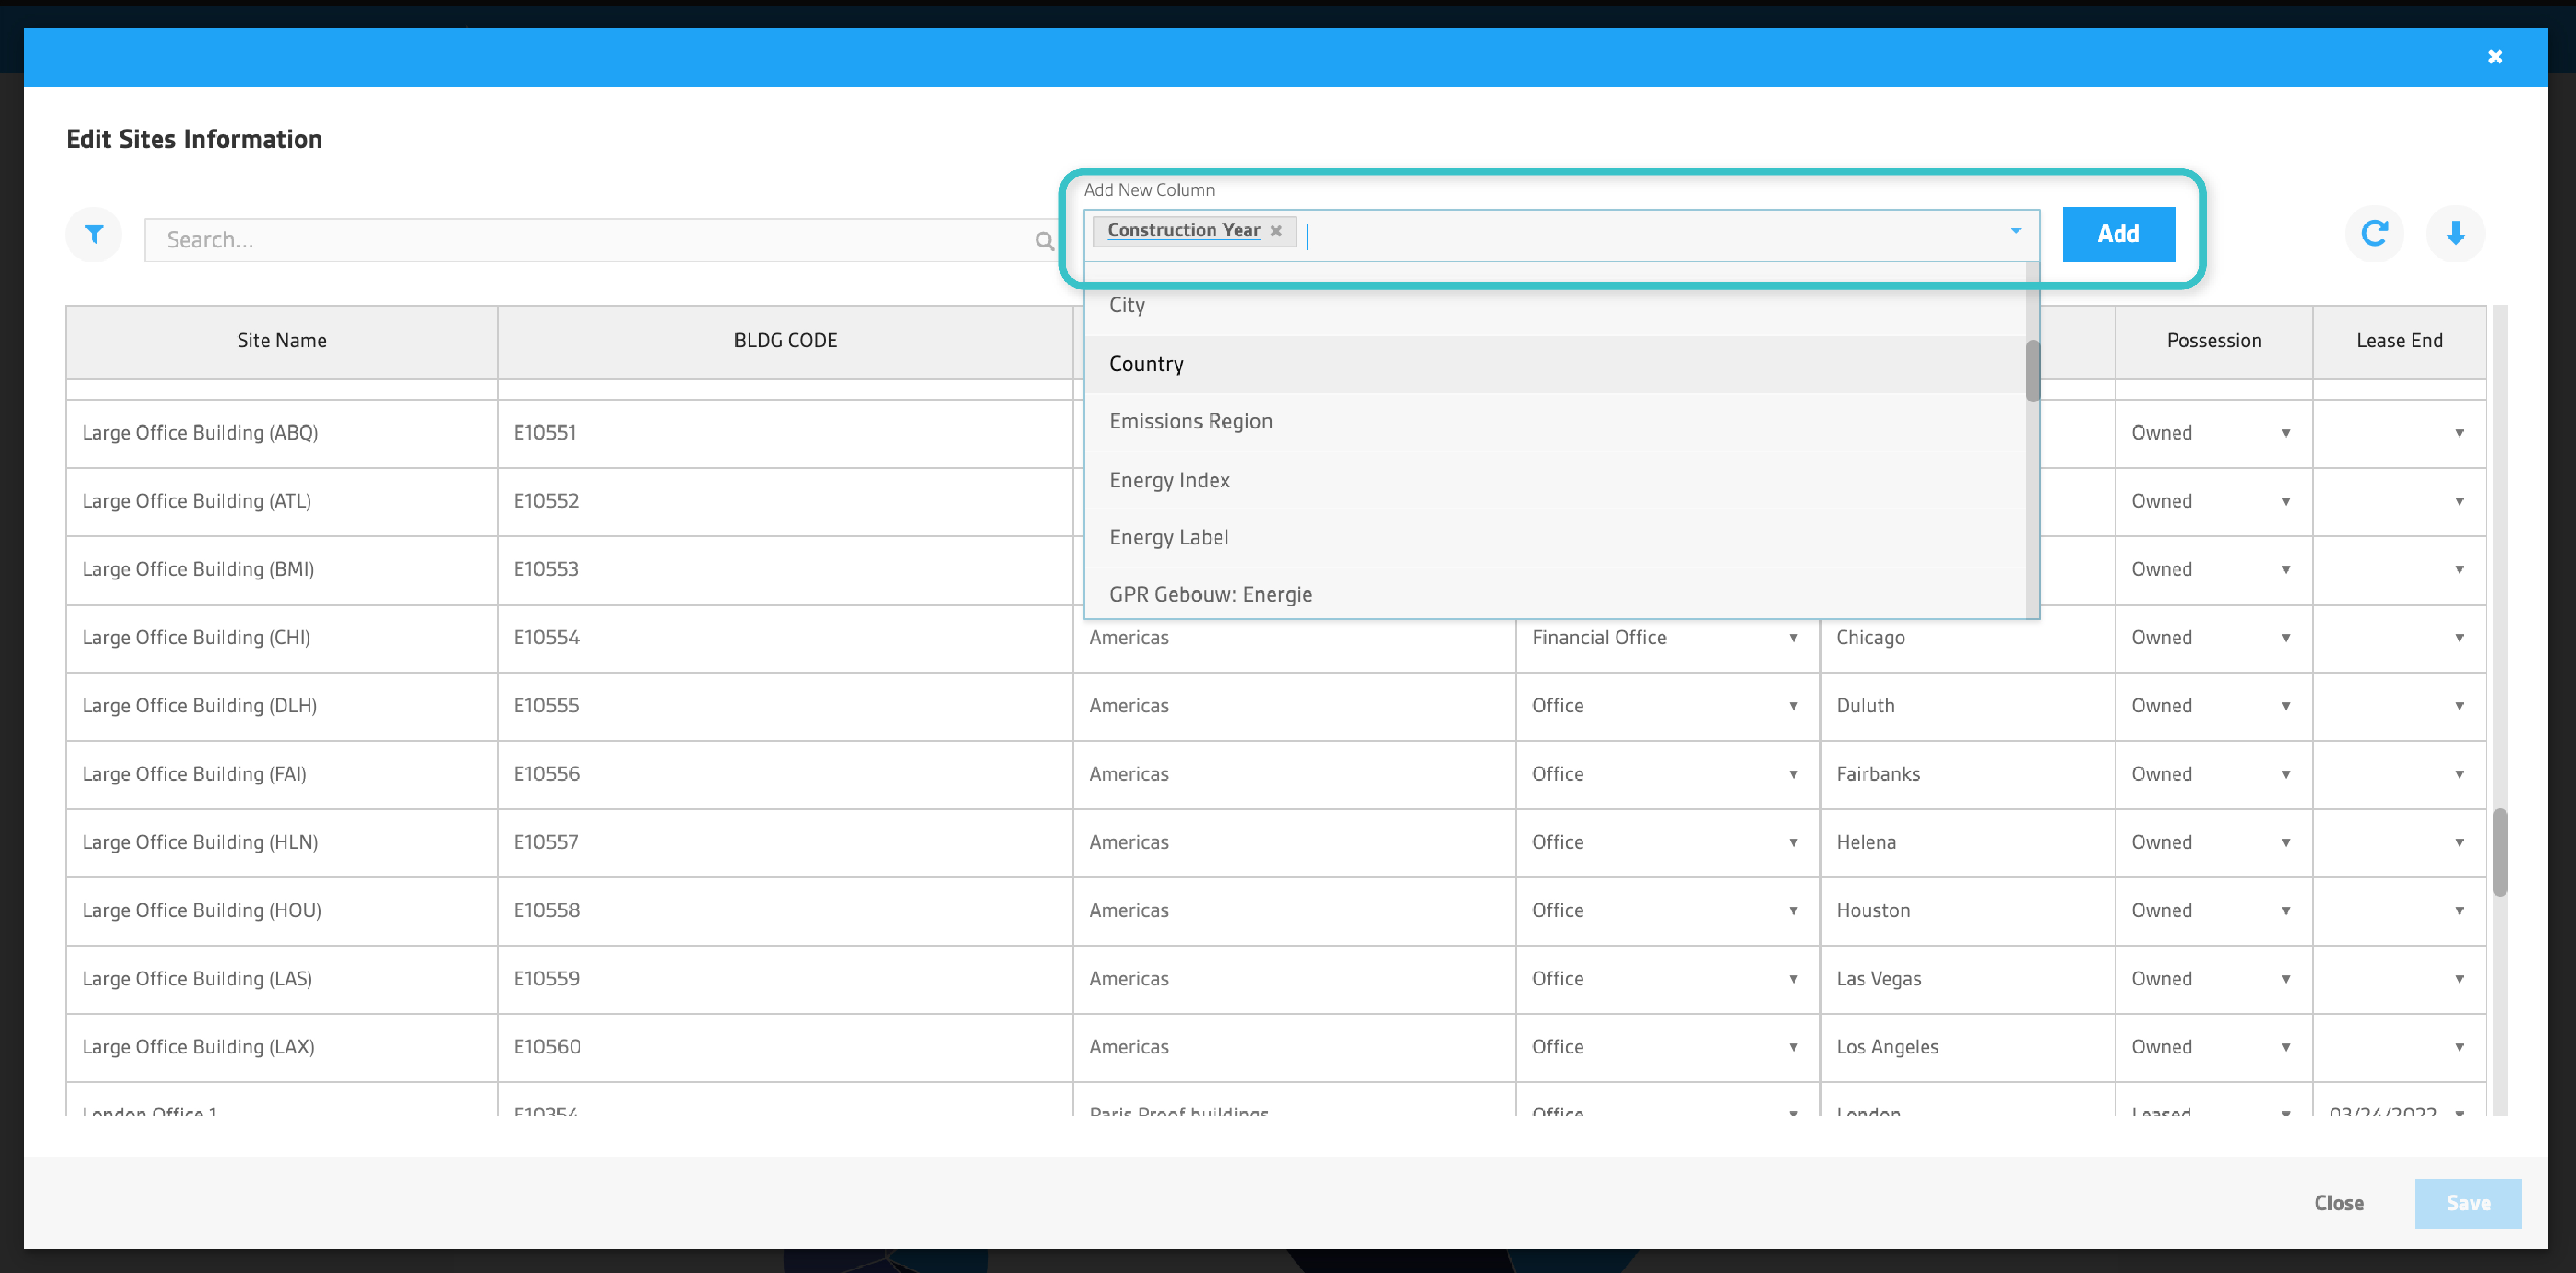Image resolution: width=2576 pixels, height=1273 pixels.
Task: Select City from the column list
Action: coord(1555,305)
